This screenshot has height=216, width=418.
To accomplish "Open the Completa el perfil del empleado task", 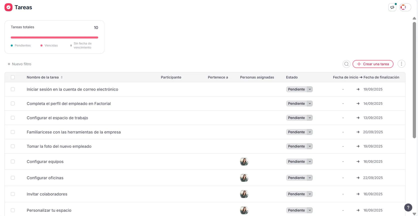I will point(69,103).
